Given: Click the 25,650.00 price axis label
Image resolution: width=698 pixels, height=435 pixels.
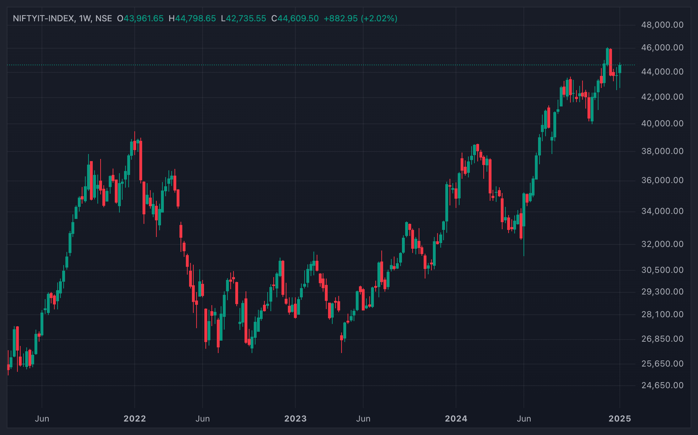Looking at the screenshot, I should (x=662, y=364).
